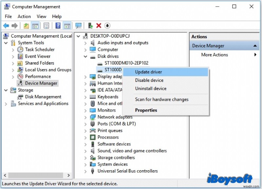The width and height of the screenshot is (262, 189).
Task: Click the Update driver toolbar icon
Action: 90,26
